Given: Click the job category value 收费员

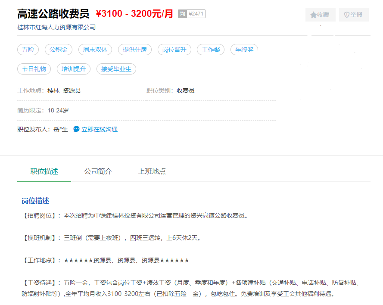Looking at the screenshot, I should click(x=186, y=90).
